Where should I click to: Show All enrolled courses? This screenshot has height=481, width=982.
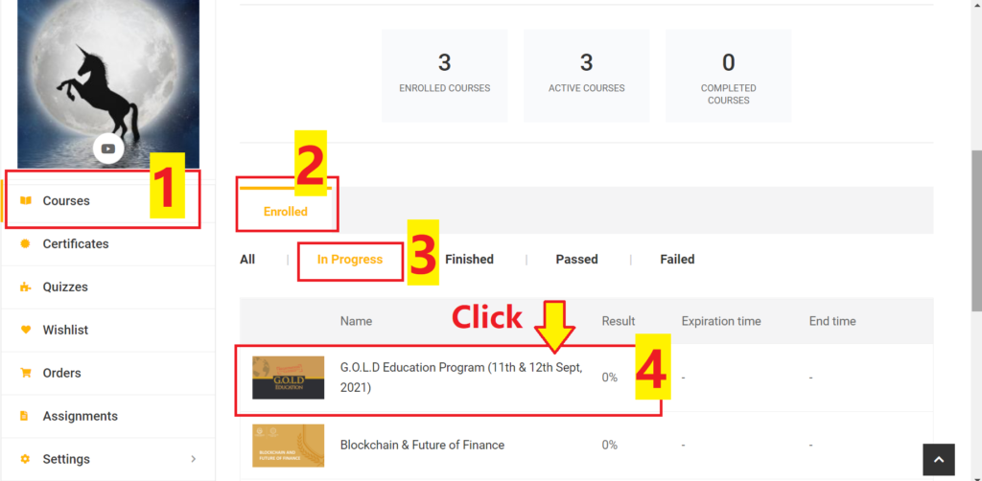point(247,259)
